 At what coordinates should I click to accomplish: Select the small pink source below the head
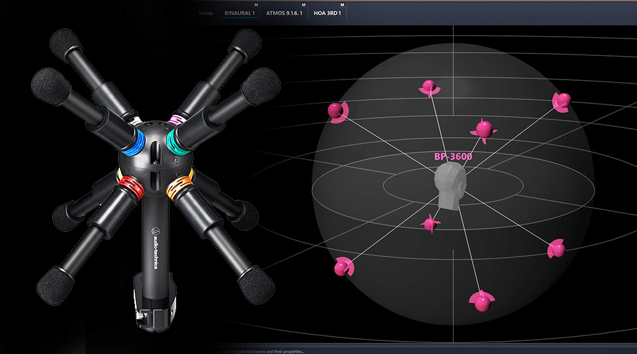[430, 224]
